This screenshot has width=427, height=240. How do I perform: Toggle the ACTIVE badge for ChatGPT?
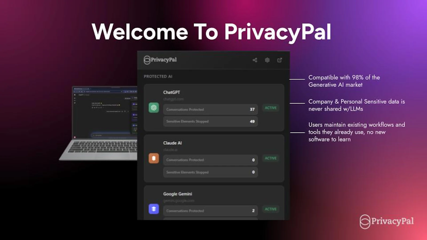click(271, 108)
